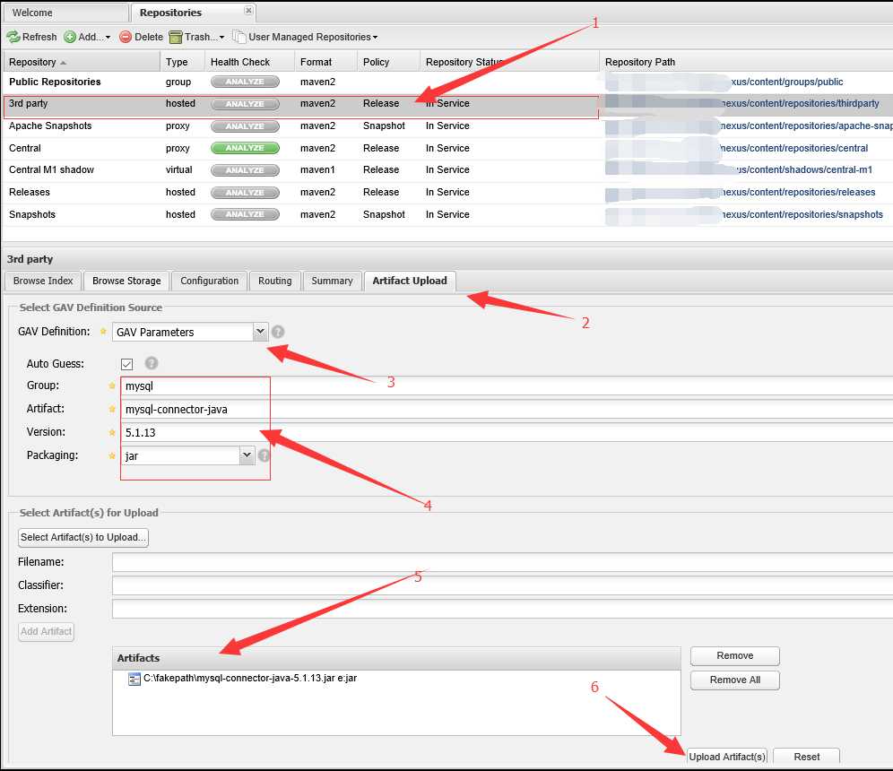This screenshot has width=893, height=771.
Task: Sort by the Repository column header
Action: point(81,62)
